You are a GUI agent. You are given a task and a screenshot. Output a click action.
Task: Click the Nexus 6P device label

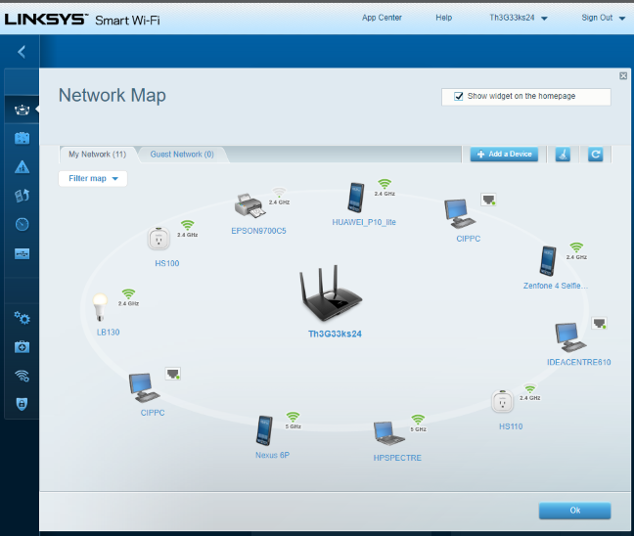(273, 455)
